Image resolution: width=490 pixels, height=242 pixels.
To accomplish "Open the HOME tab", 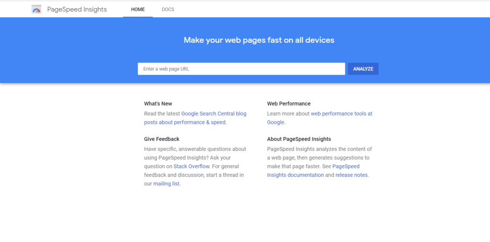I will [x=138, y=10].
